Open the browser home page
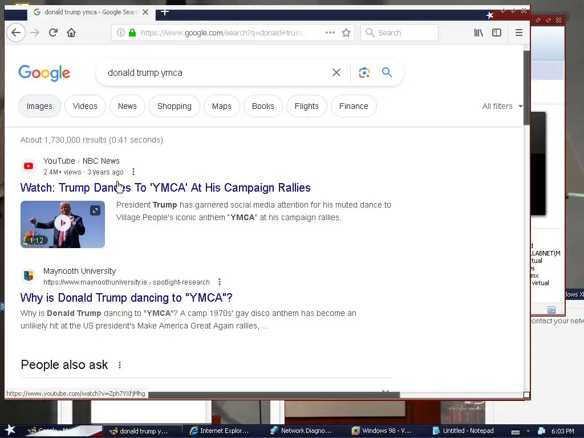Screen dimensions: 584x438 (71, 33)
